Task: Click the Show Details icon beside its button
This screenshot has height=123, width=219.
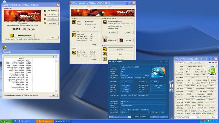Action: click(x=45, y=23)
